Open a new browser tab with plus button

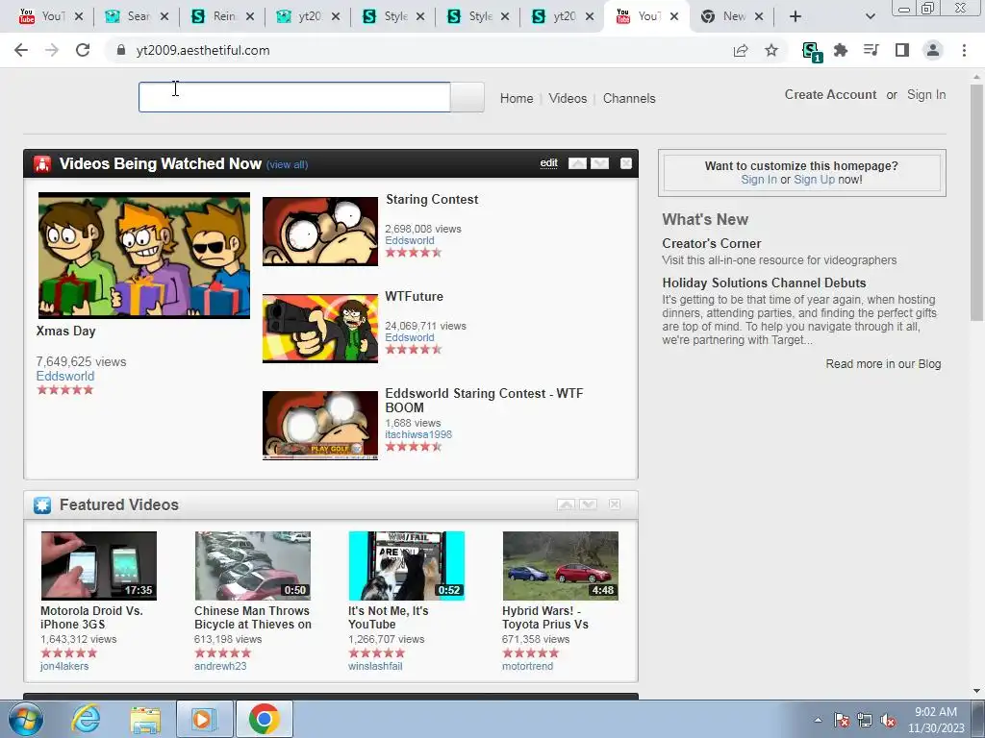point(796,16)
